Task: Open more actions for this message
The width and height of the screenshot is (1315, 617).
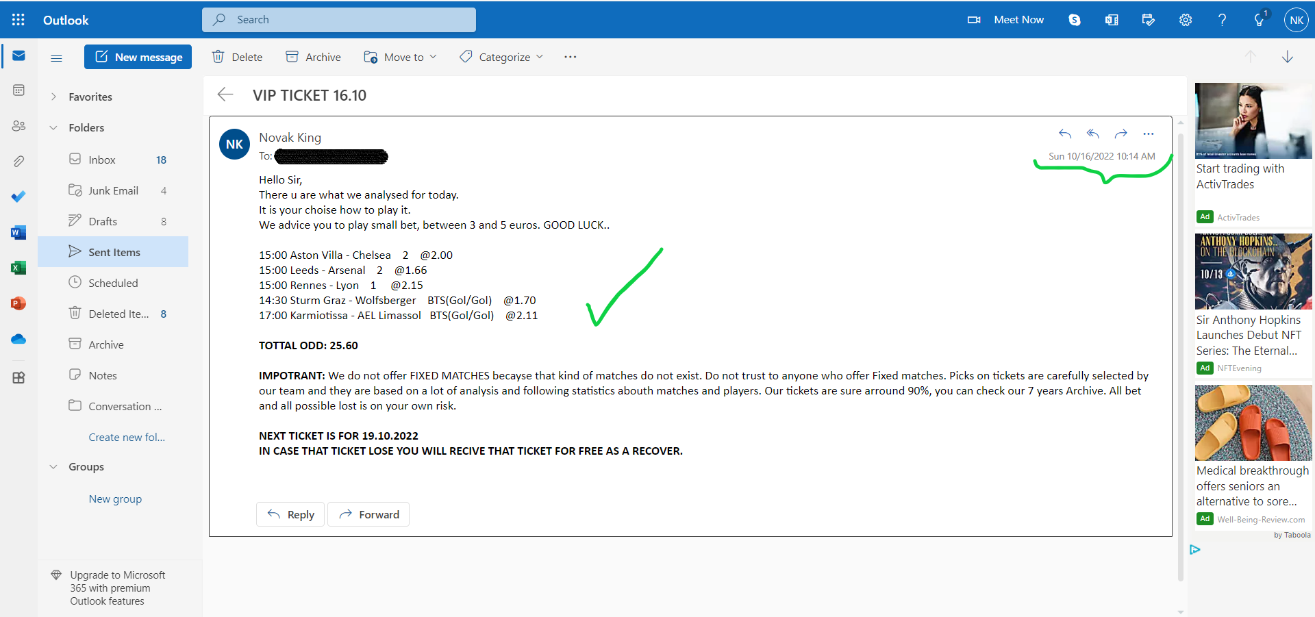Action: coord(1149,134)
